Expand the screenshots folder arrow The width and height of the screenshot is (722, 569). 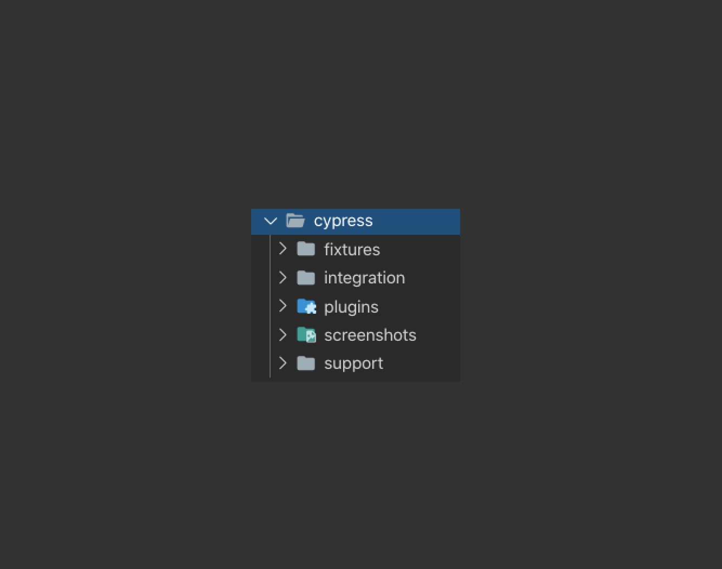(283, 335)
